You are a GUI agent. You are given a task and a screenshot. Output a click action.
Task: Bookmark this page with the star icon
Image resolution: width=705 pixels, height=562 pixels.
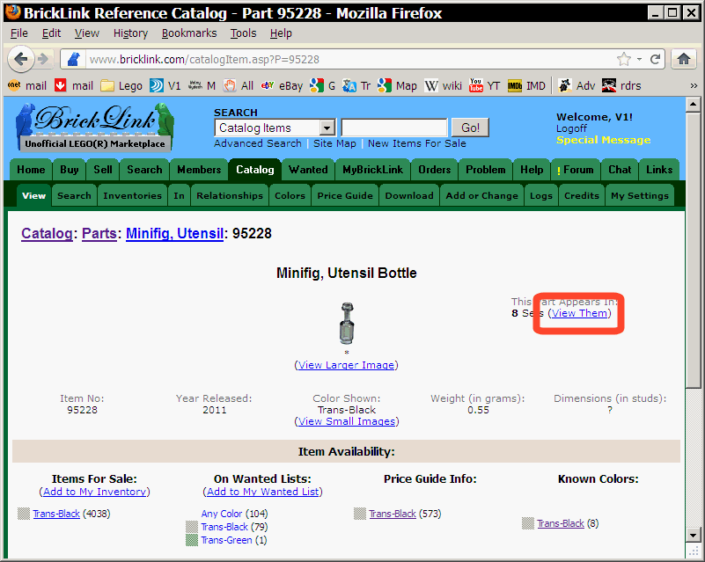pos(624,59)
